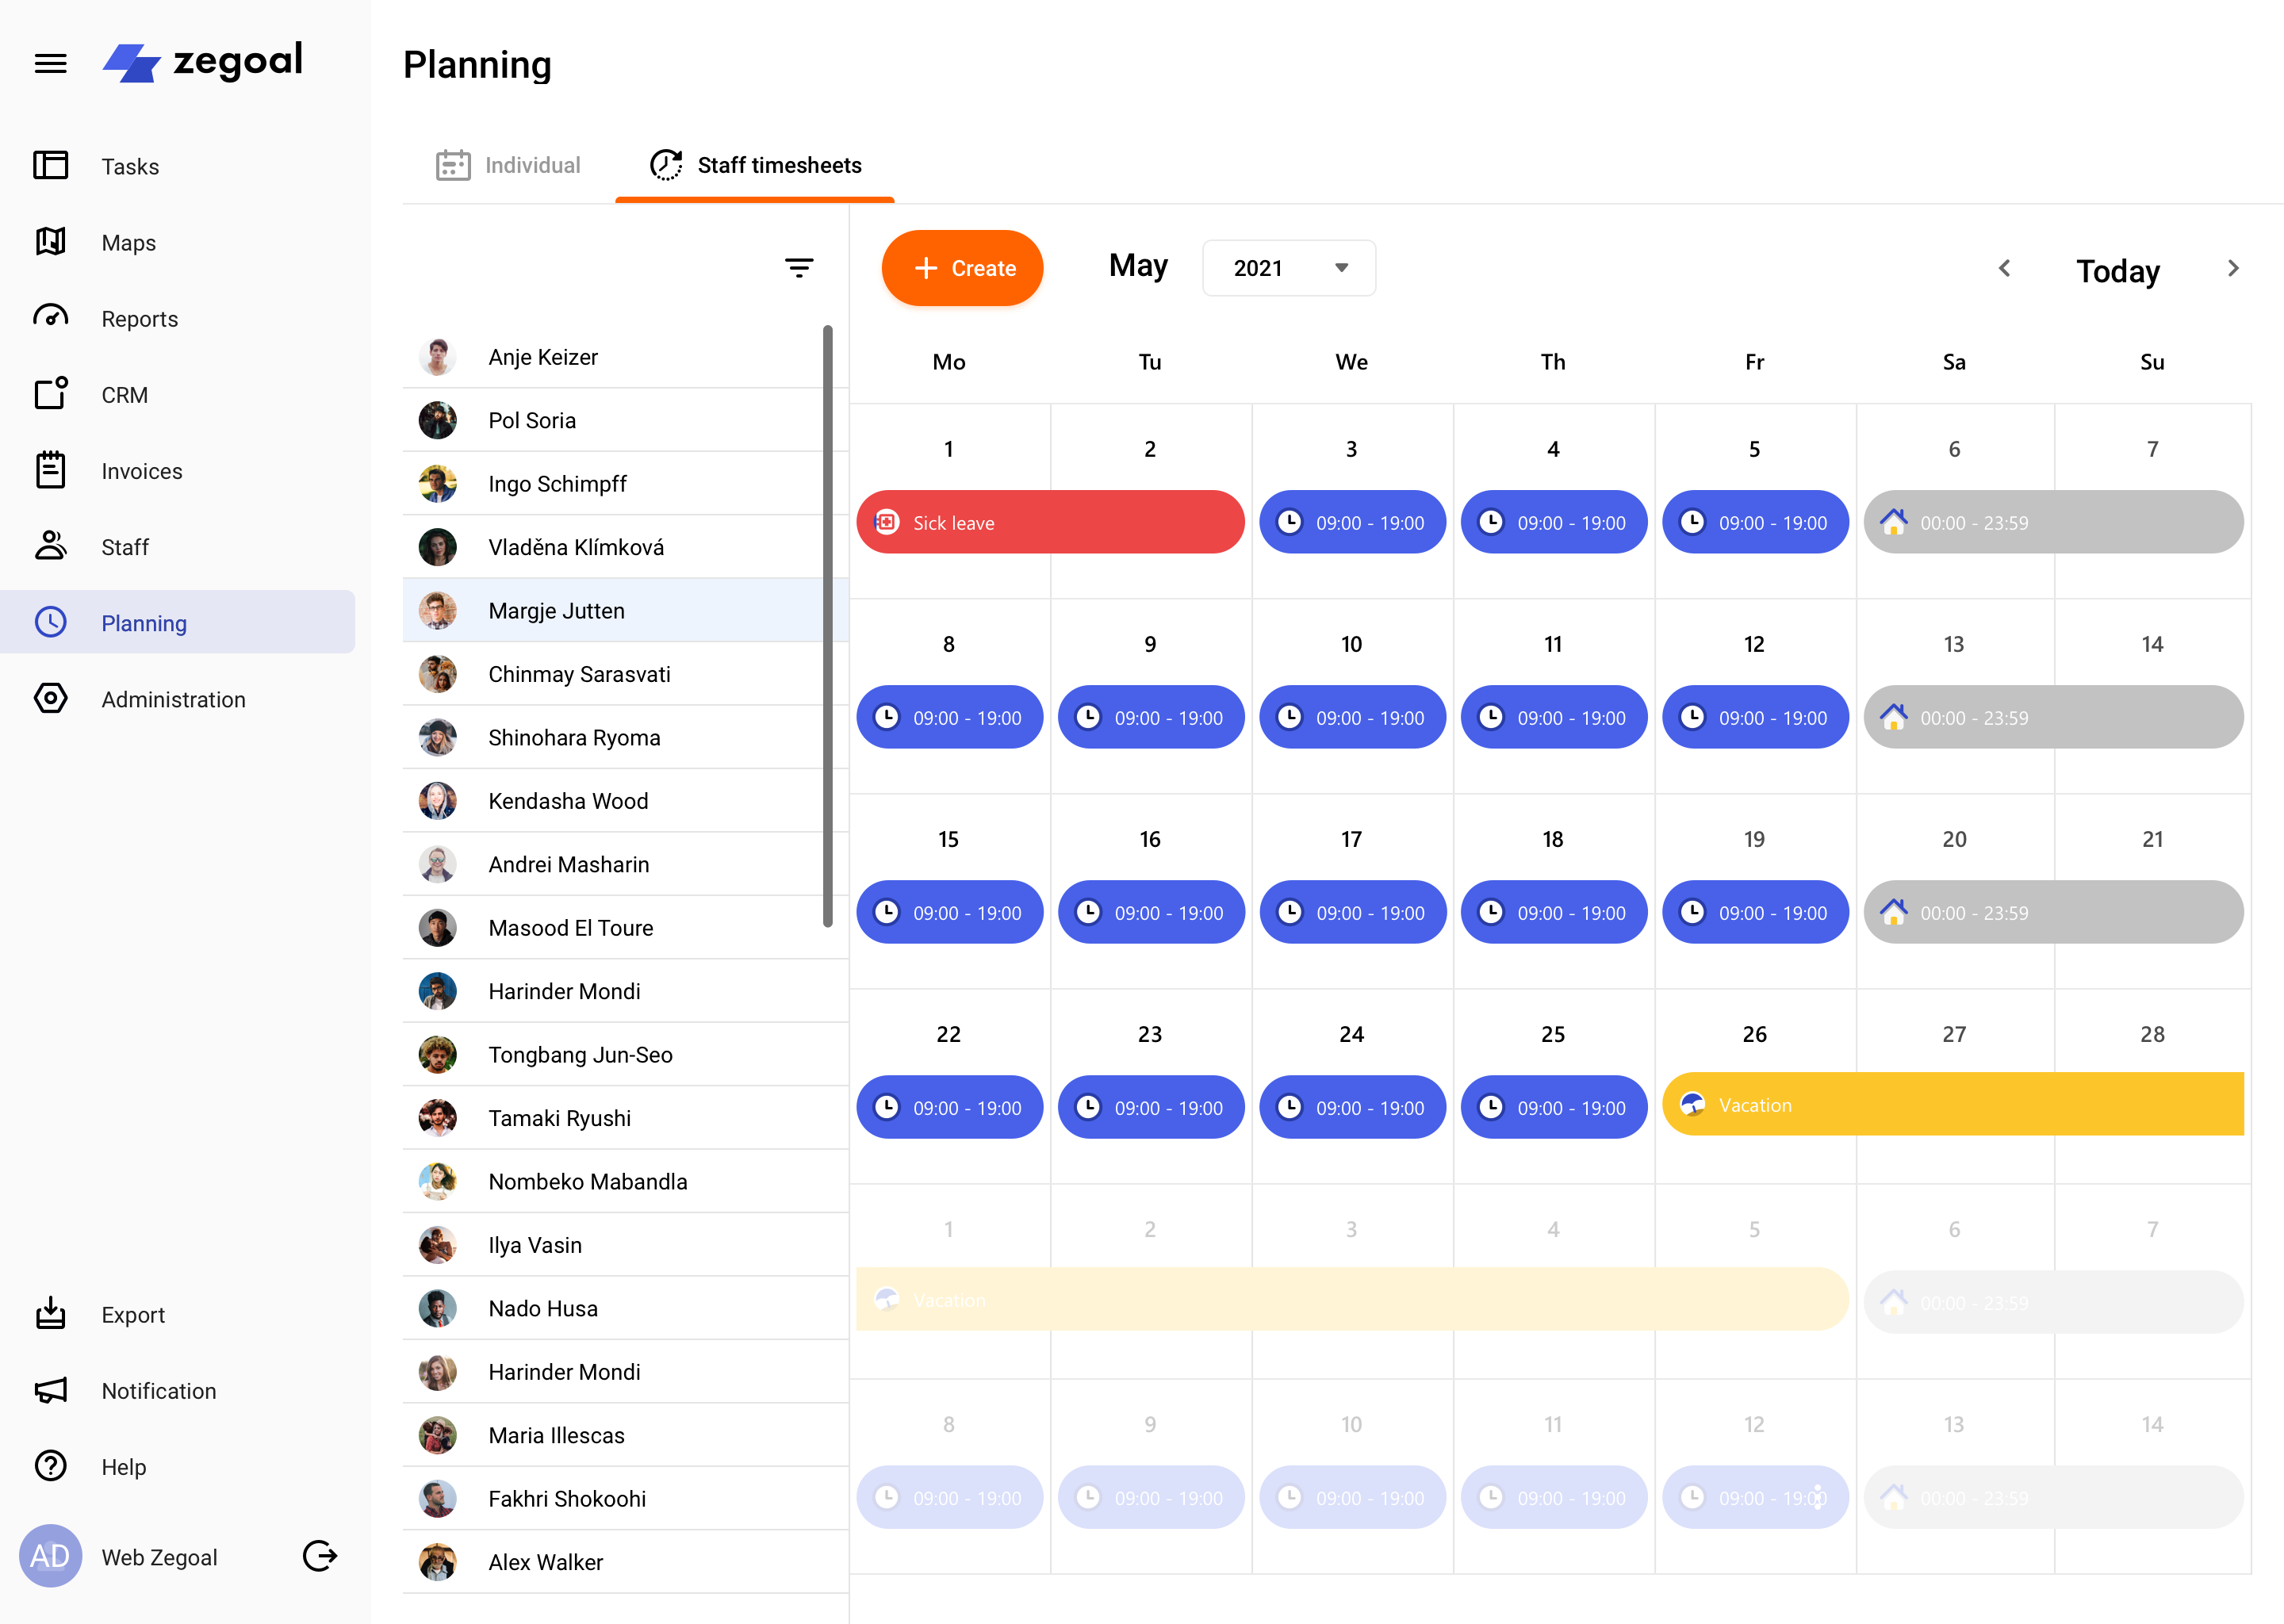This screenshot has width=2284, height=1624.
Task: Click the Create button
Action: (x=961, y=268)
